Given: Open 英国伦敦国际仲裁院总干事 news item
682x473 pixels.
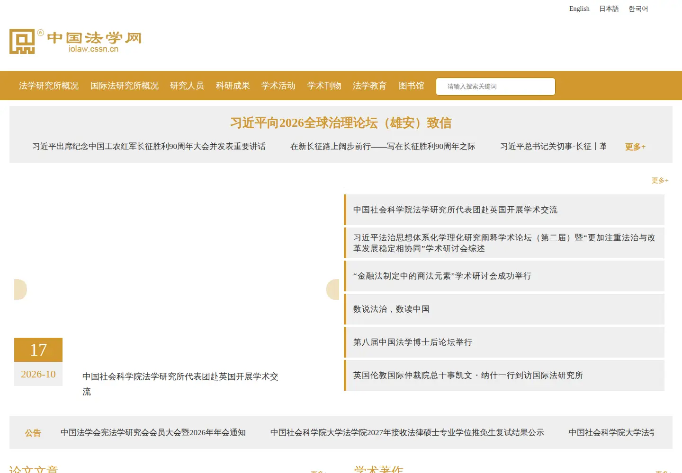Looking at the screenshot, I should tap(504, 375).
